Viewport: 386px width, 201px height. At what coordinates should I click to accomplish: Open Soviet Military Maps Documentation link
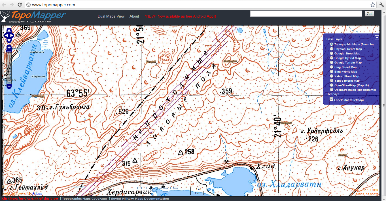(140, 199)
